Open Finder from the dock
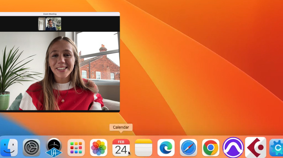 click(9, 147)
